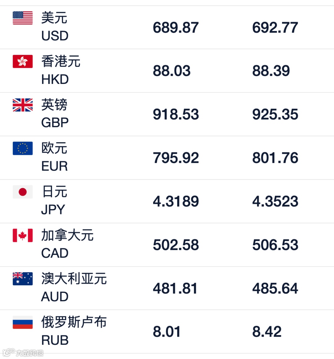Select the EUR rate 795.92
The height and width of the screenshot is (359, 334).
(176, 158)
